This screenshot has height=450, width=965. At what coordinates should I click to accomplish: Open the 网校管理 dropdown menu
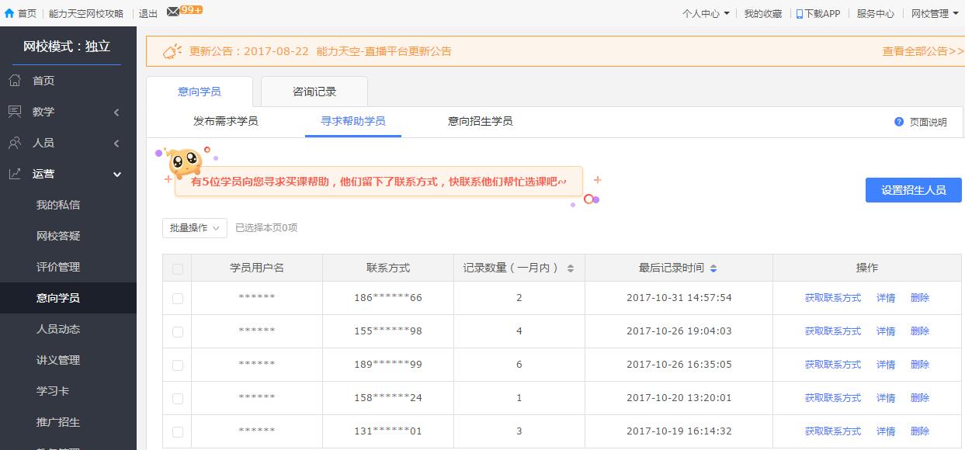tap(934, 13)
